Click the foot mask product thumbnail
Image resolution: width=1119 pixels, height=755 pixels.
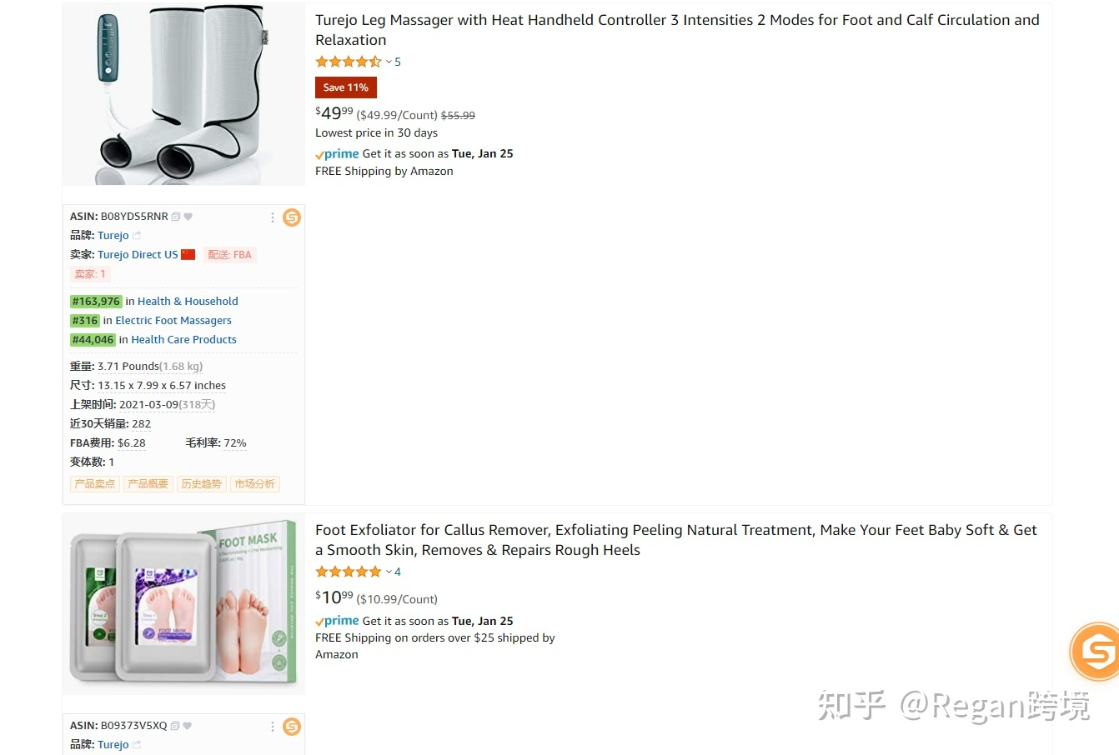pos(183,605)
